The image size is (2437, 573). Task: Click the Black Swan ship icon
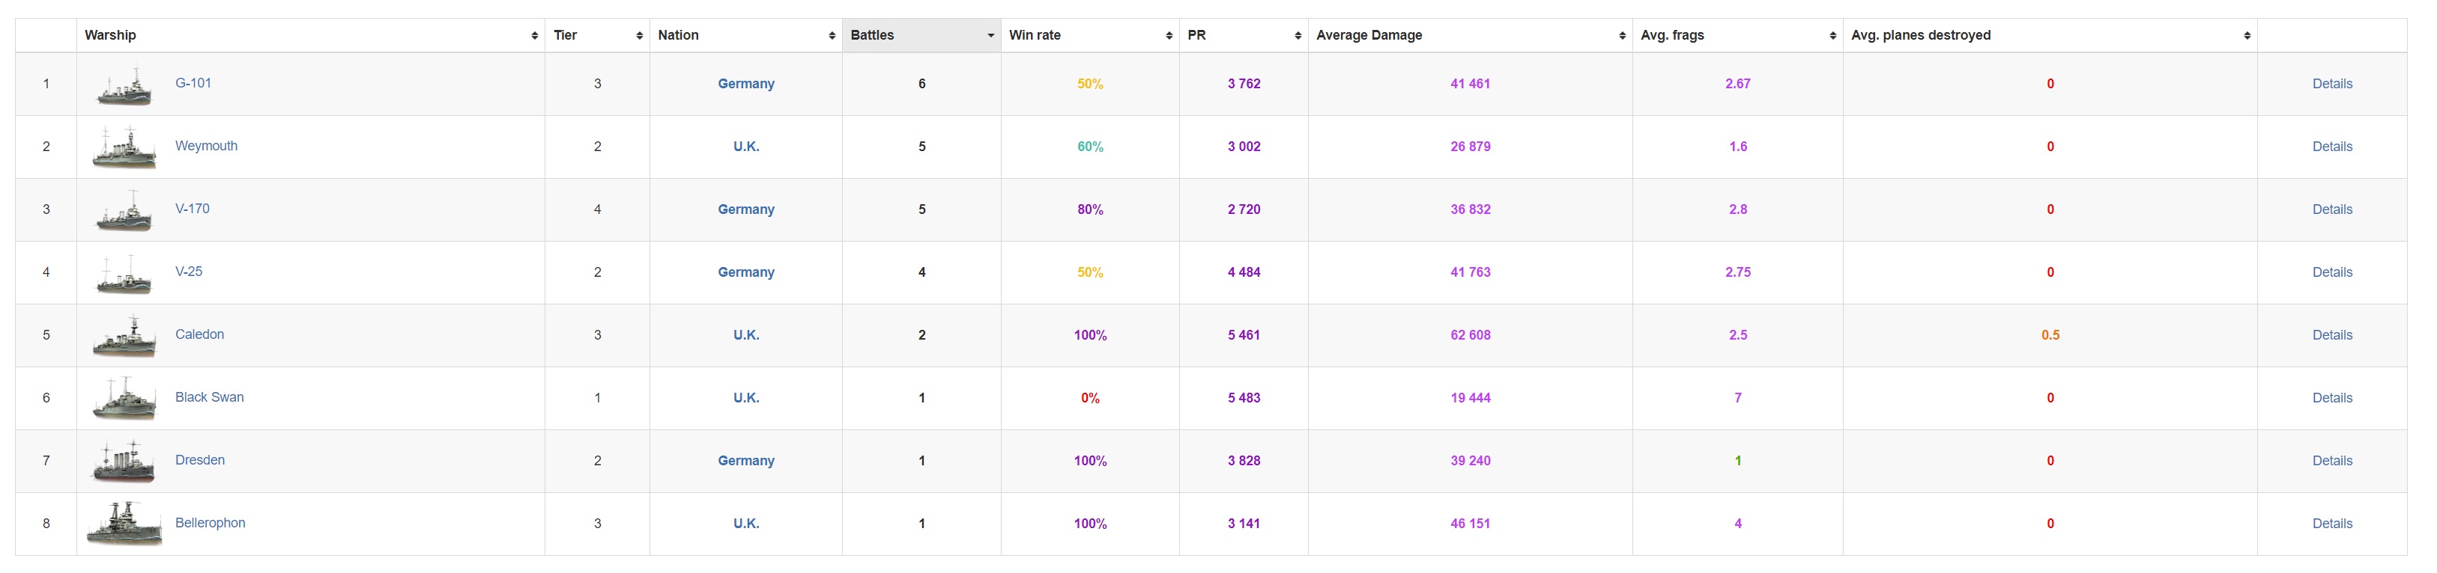tap(124, 399)
